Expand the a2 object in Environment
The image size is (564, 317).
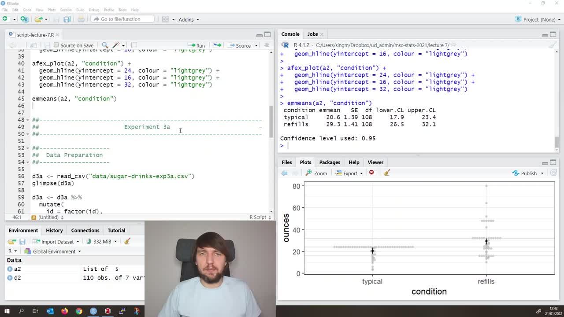[x=10, y=269]
